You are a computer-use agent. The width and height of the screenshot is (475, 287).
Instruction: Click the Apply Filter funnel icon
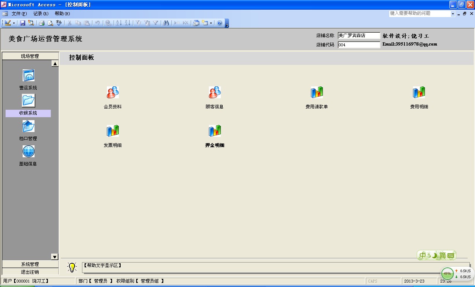(155, 23)
